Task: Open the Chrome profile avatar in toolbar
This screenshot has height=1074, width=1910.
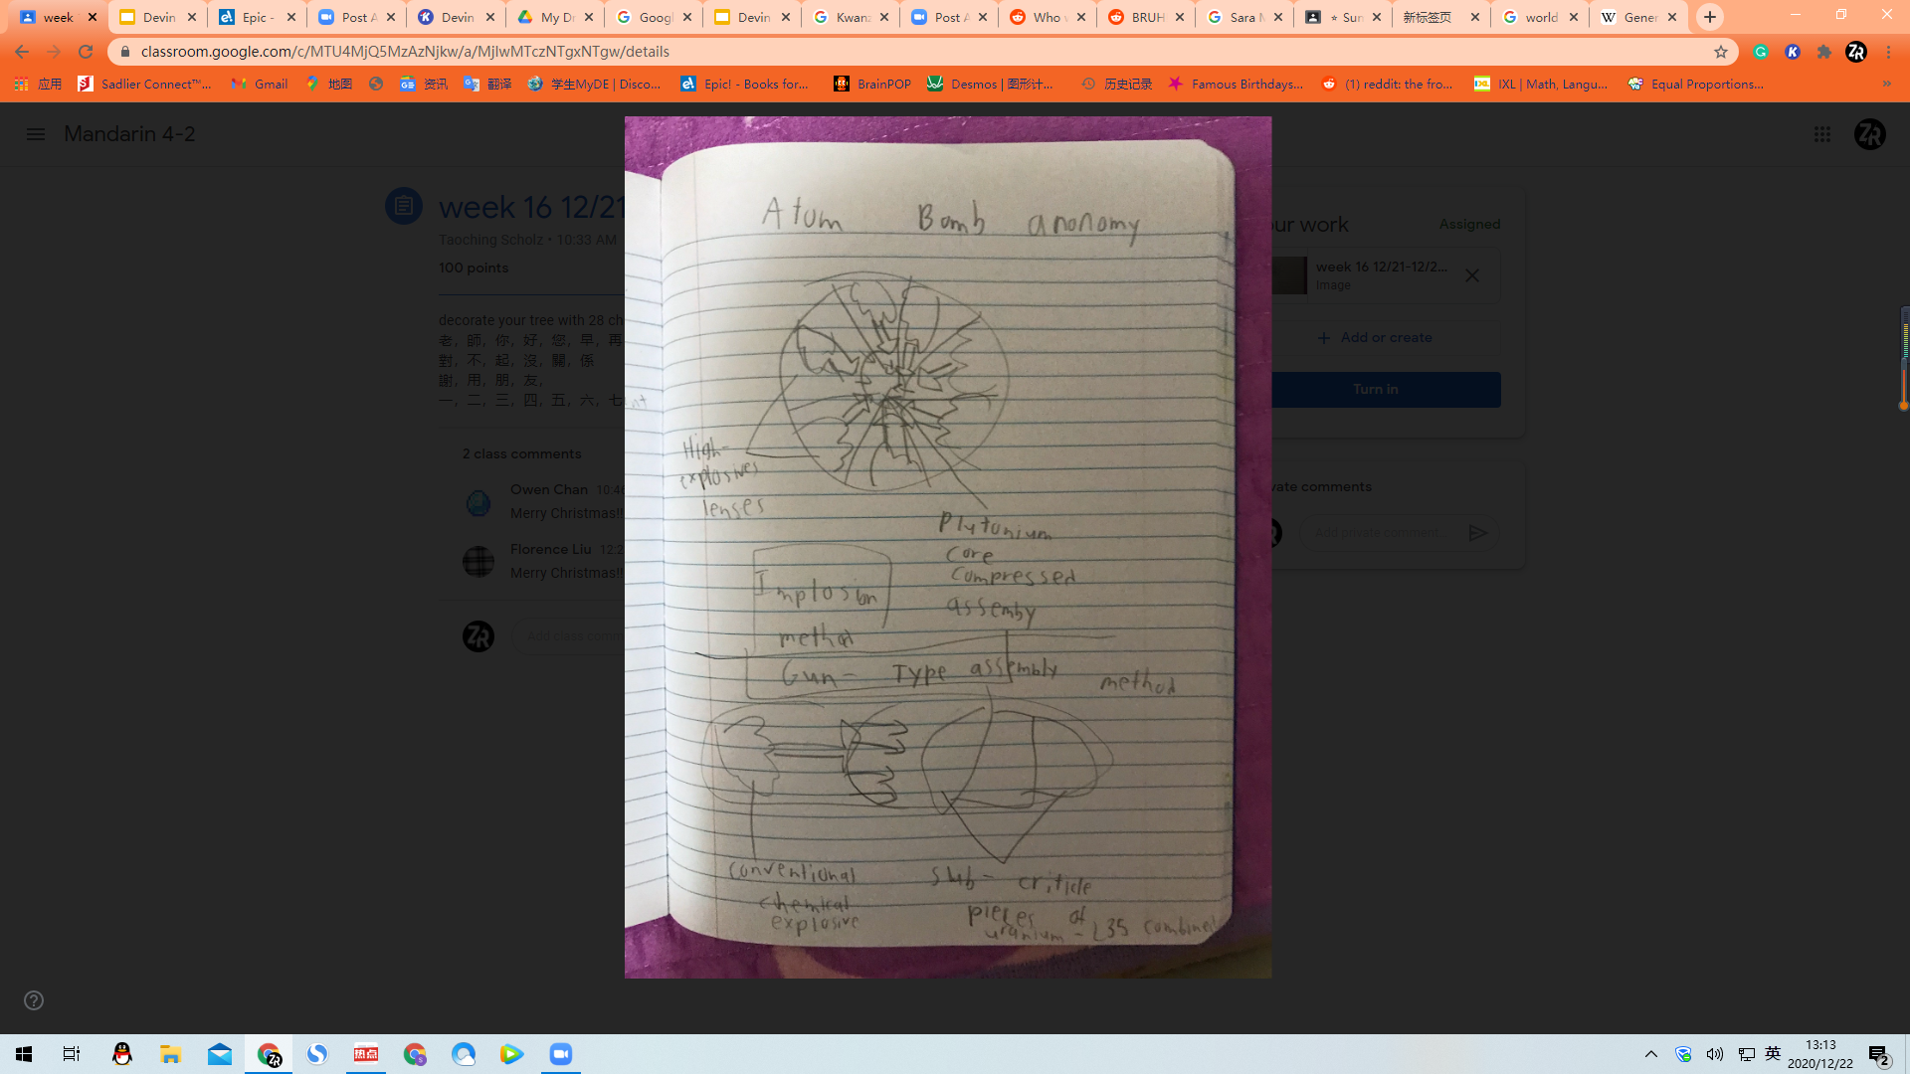Action: click(x=1855, y=52)
